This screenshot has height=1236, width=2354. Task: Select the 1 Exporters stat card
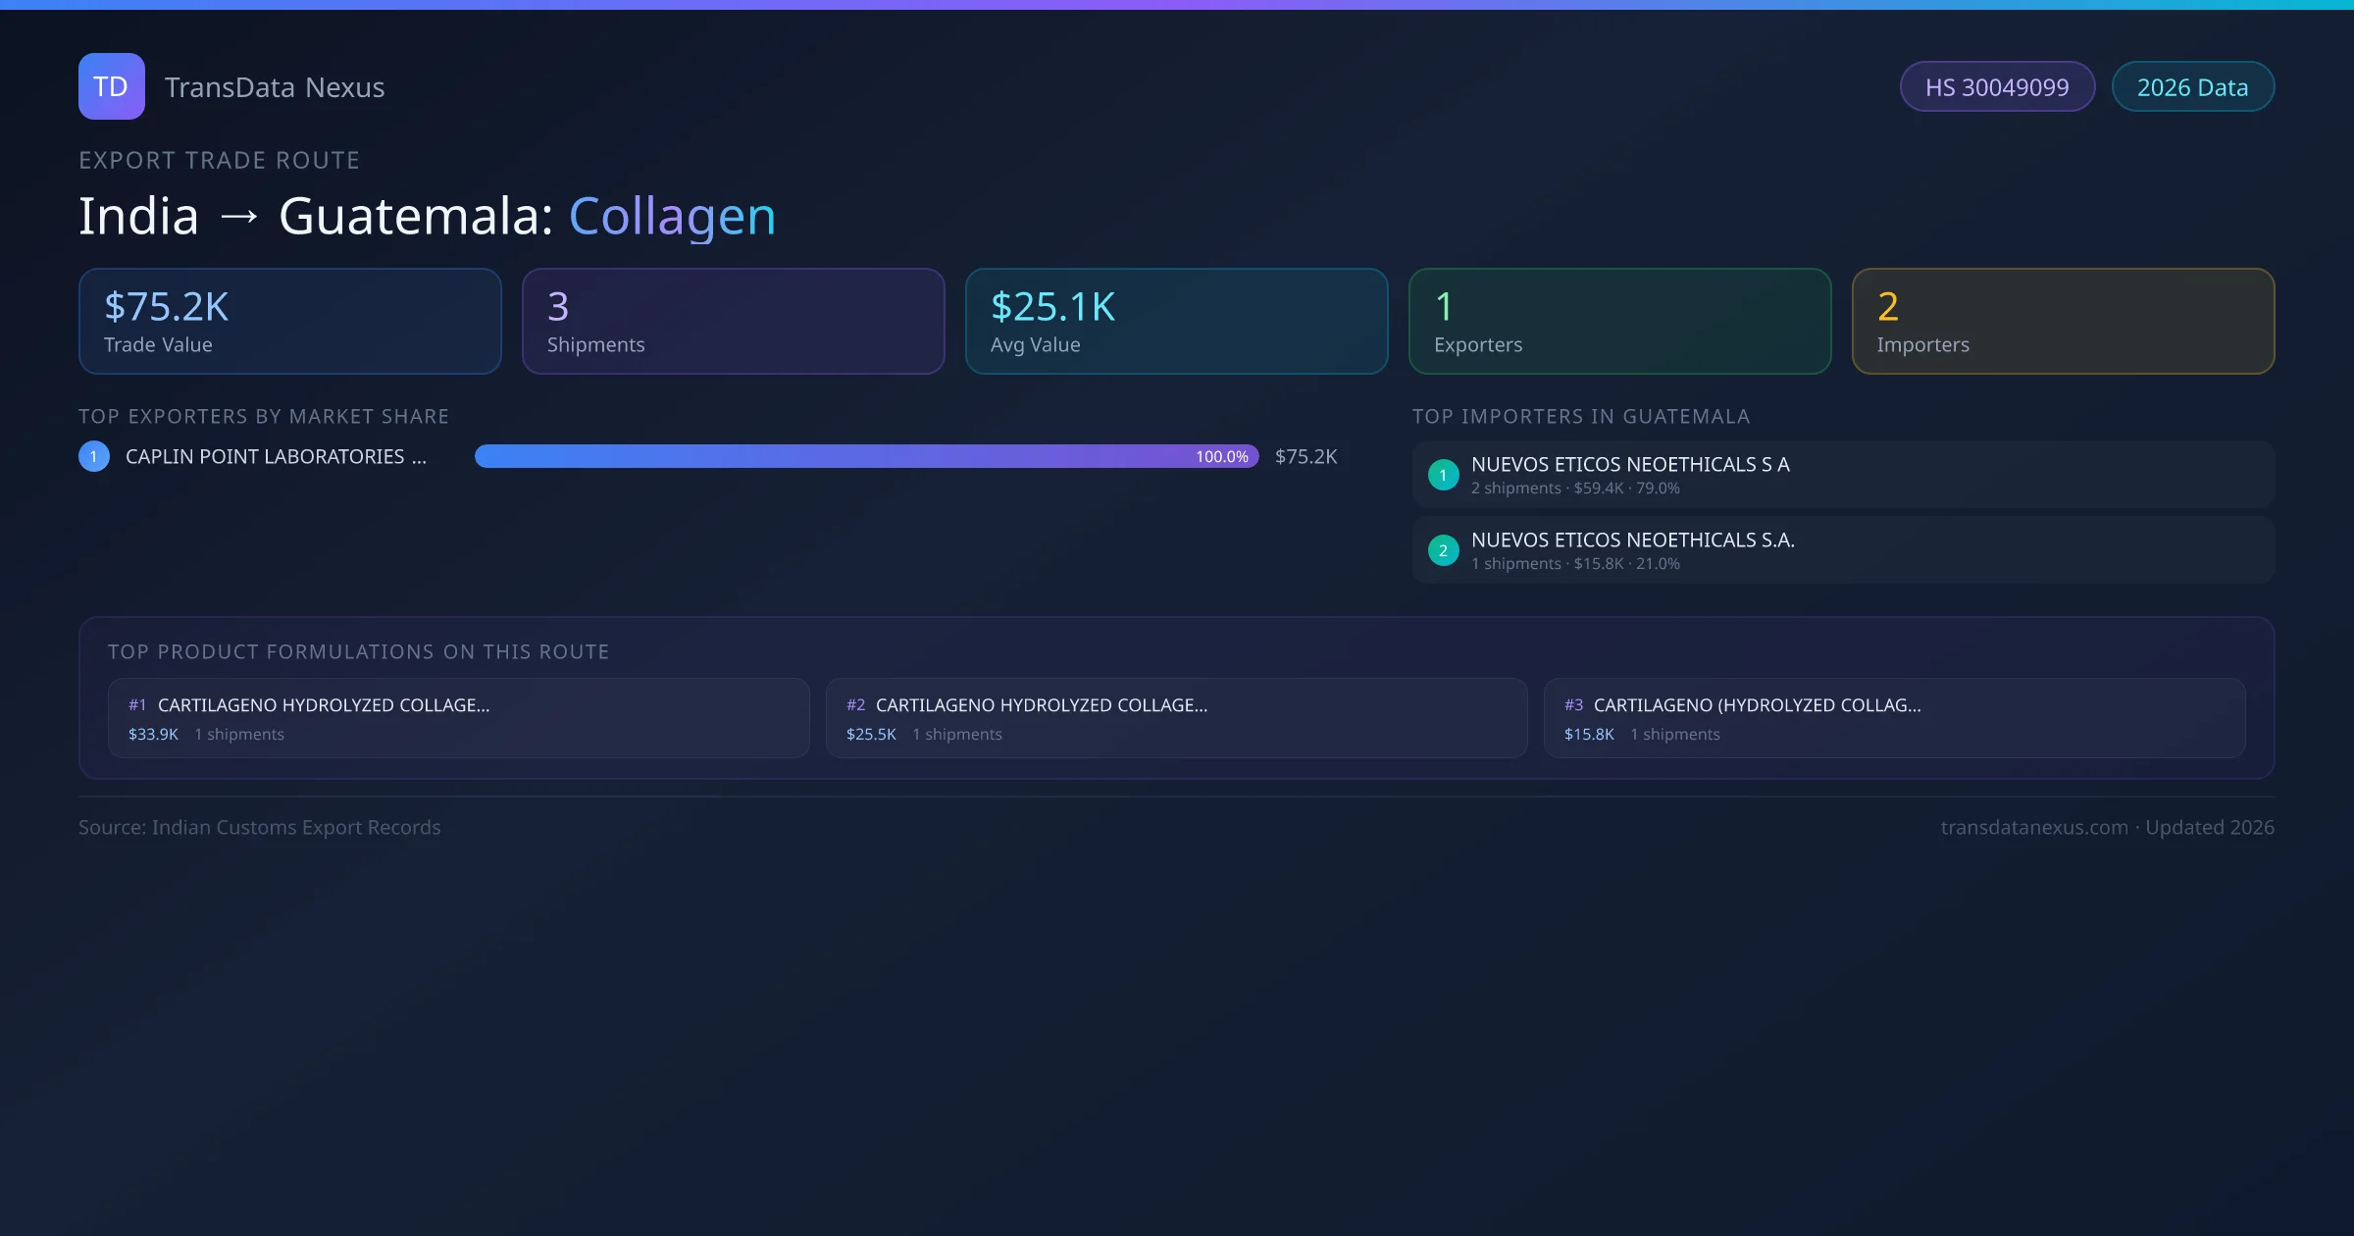[1619, 322]
